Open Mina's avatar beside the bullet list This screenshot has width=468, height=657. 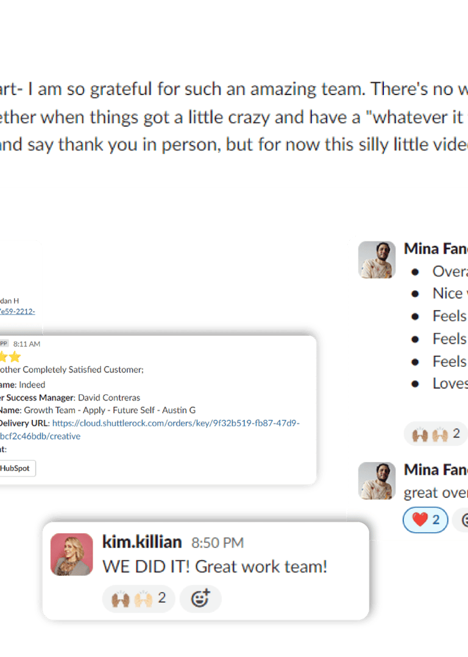coord(377,260)
